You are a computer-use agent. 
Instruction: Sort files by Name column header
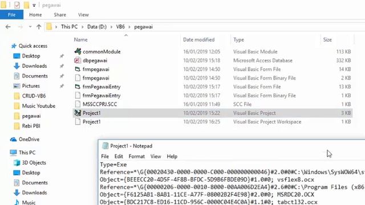coord(81,39)
